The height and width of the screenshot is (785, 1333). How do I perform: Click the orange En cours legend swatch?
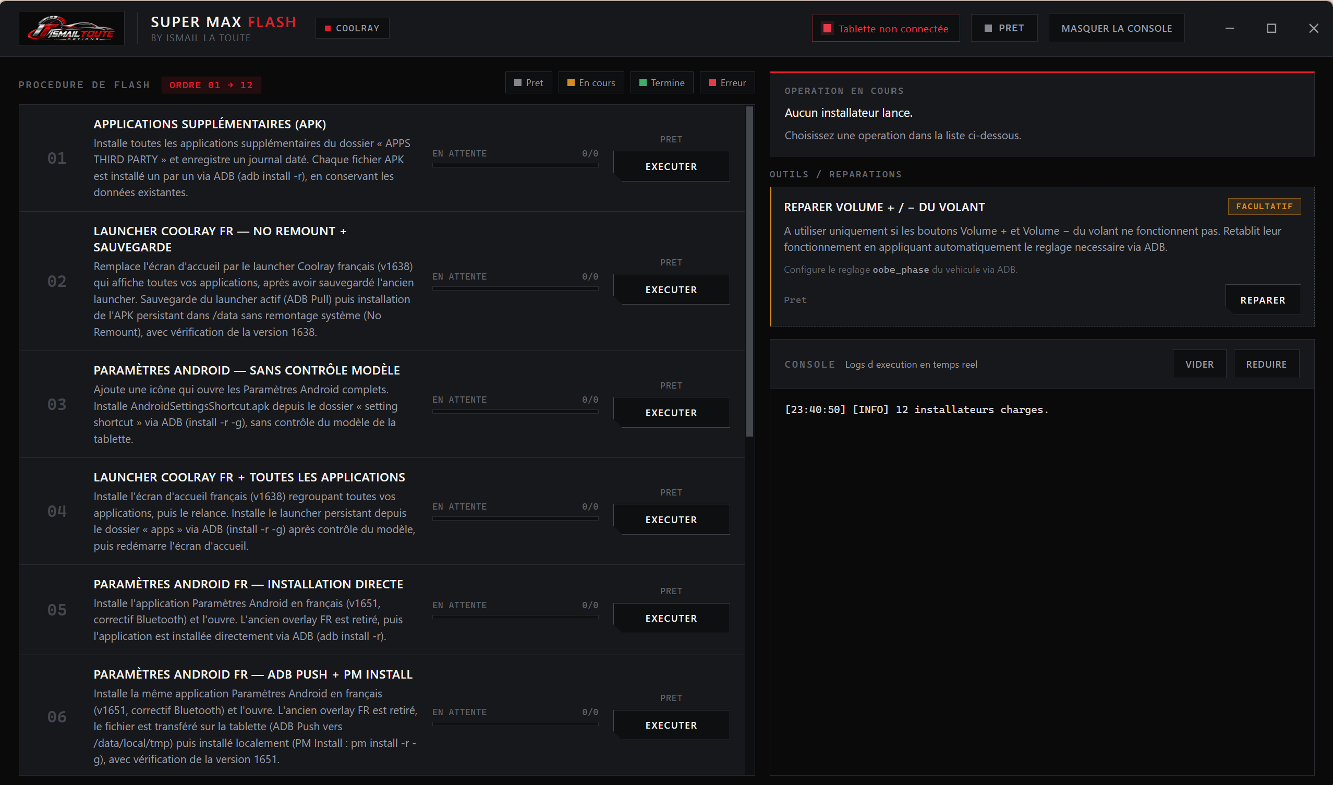tap(571, 83)
